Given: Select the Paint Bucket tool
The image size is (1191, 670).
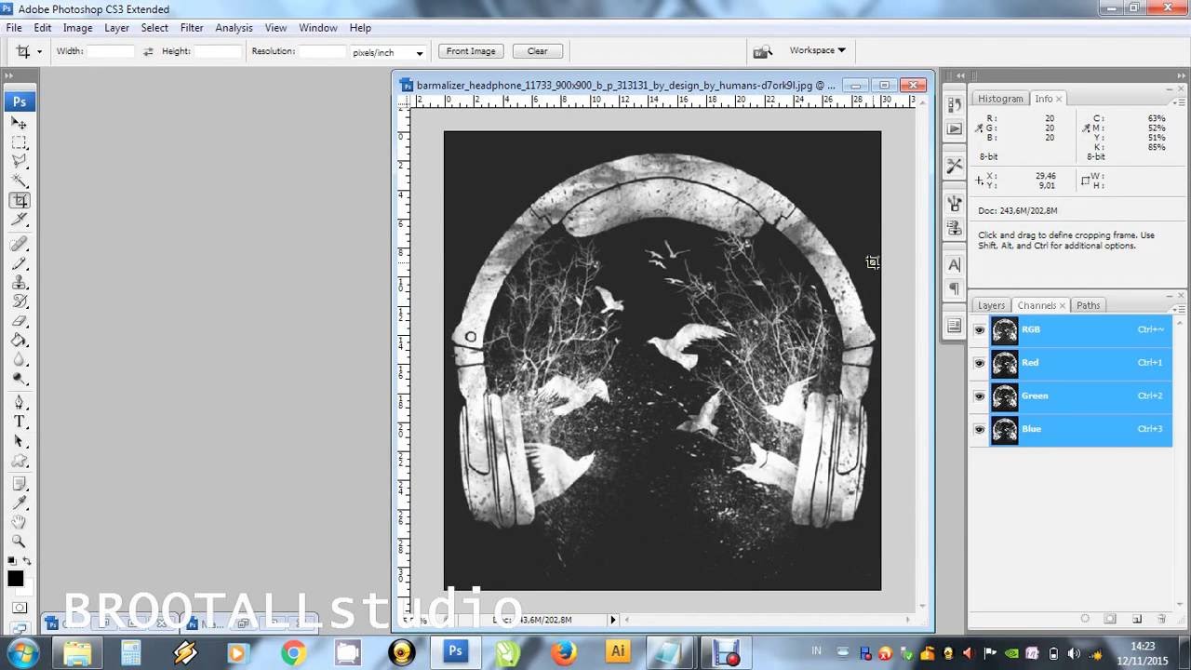Looking at the screenshot, I should [x=20, y=341].
